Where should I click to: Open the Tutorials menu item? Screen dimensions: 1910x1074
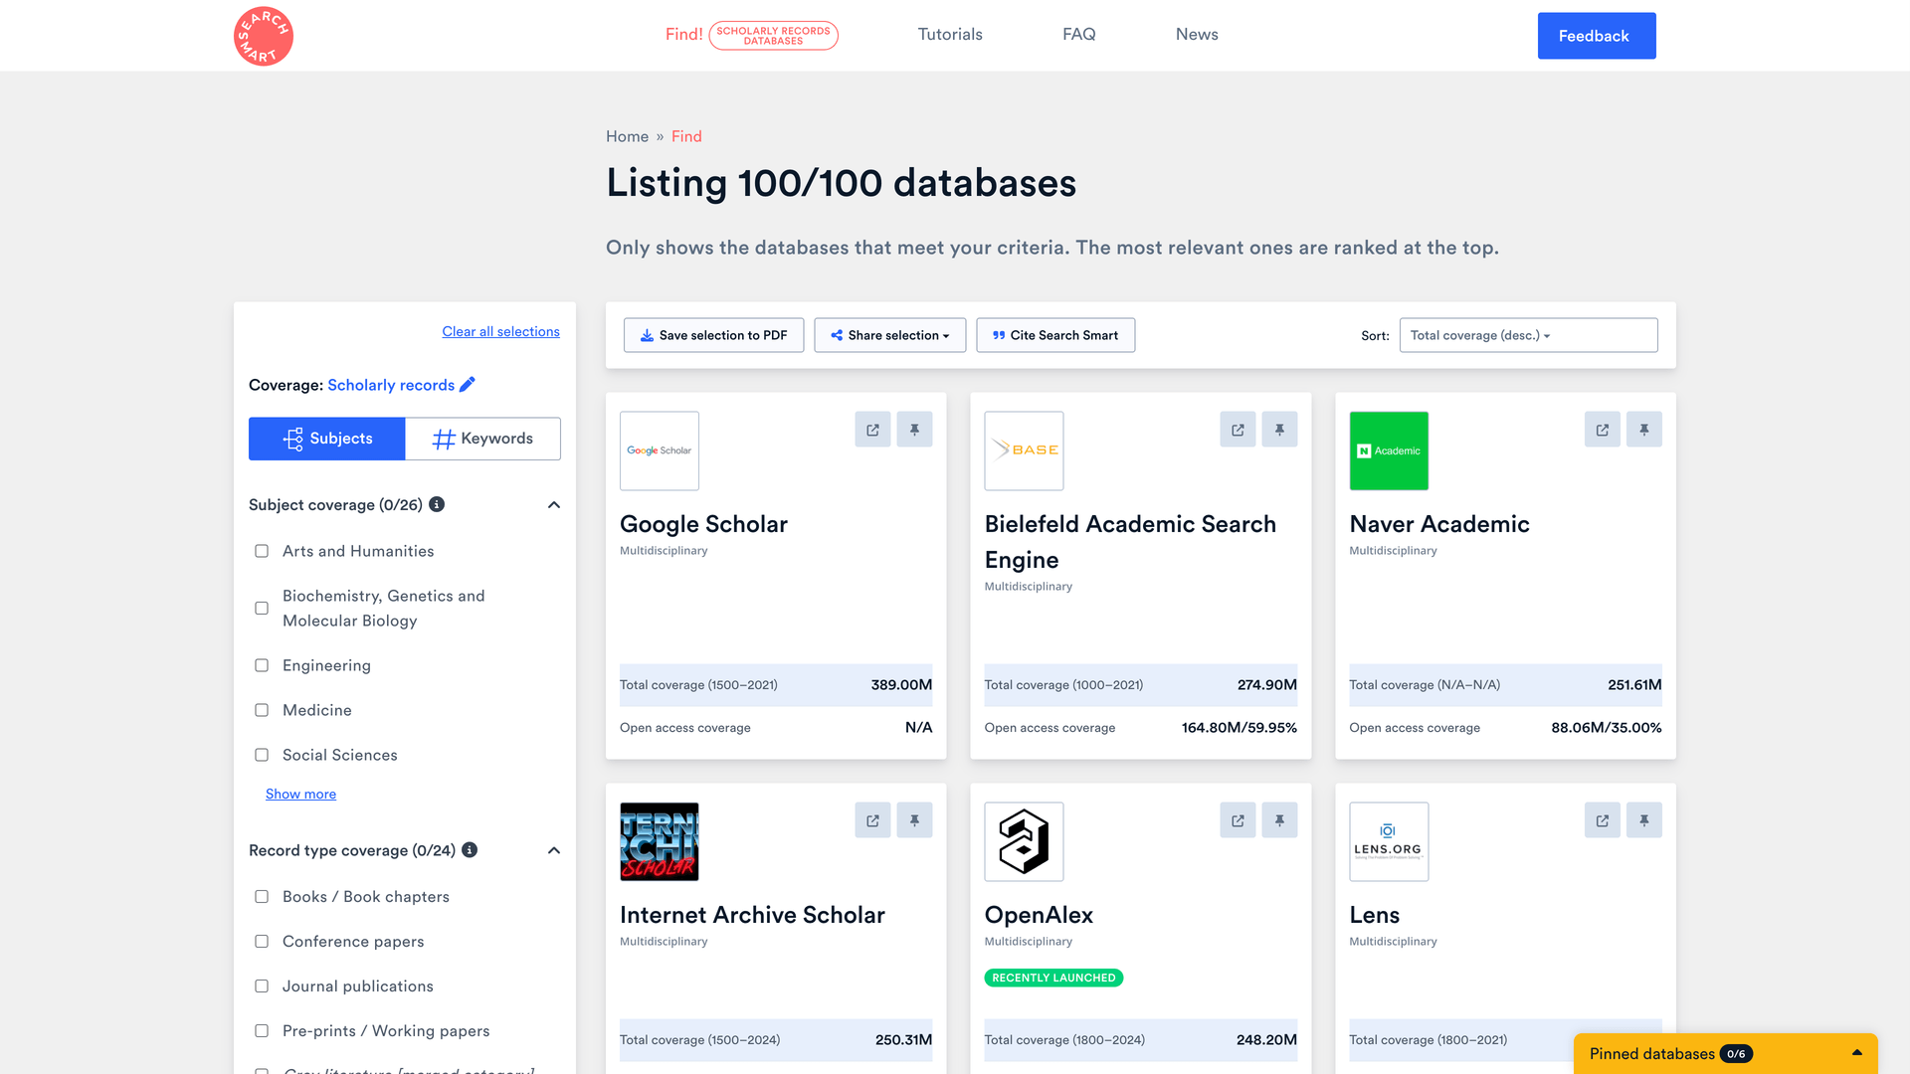pos(949,34)
